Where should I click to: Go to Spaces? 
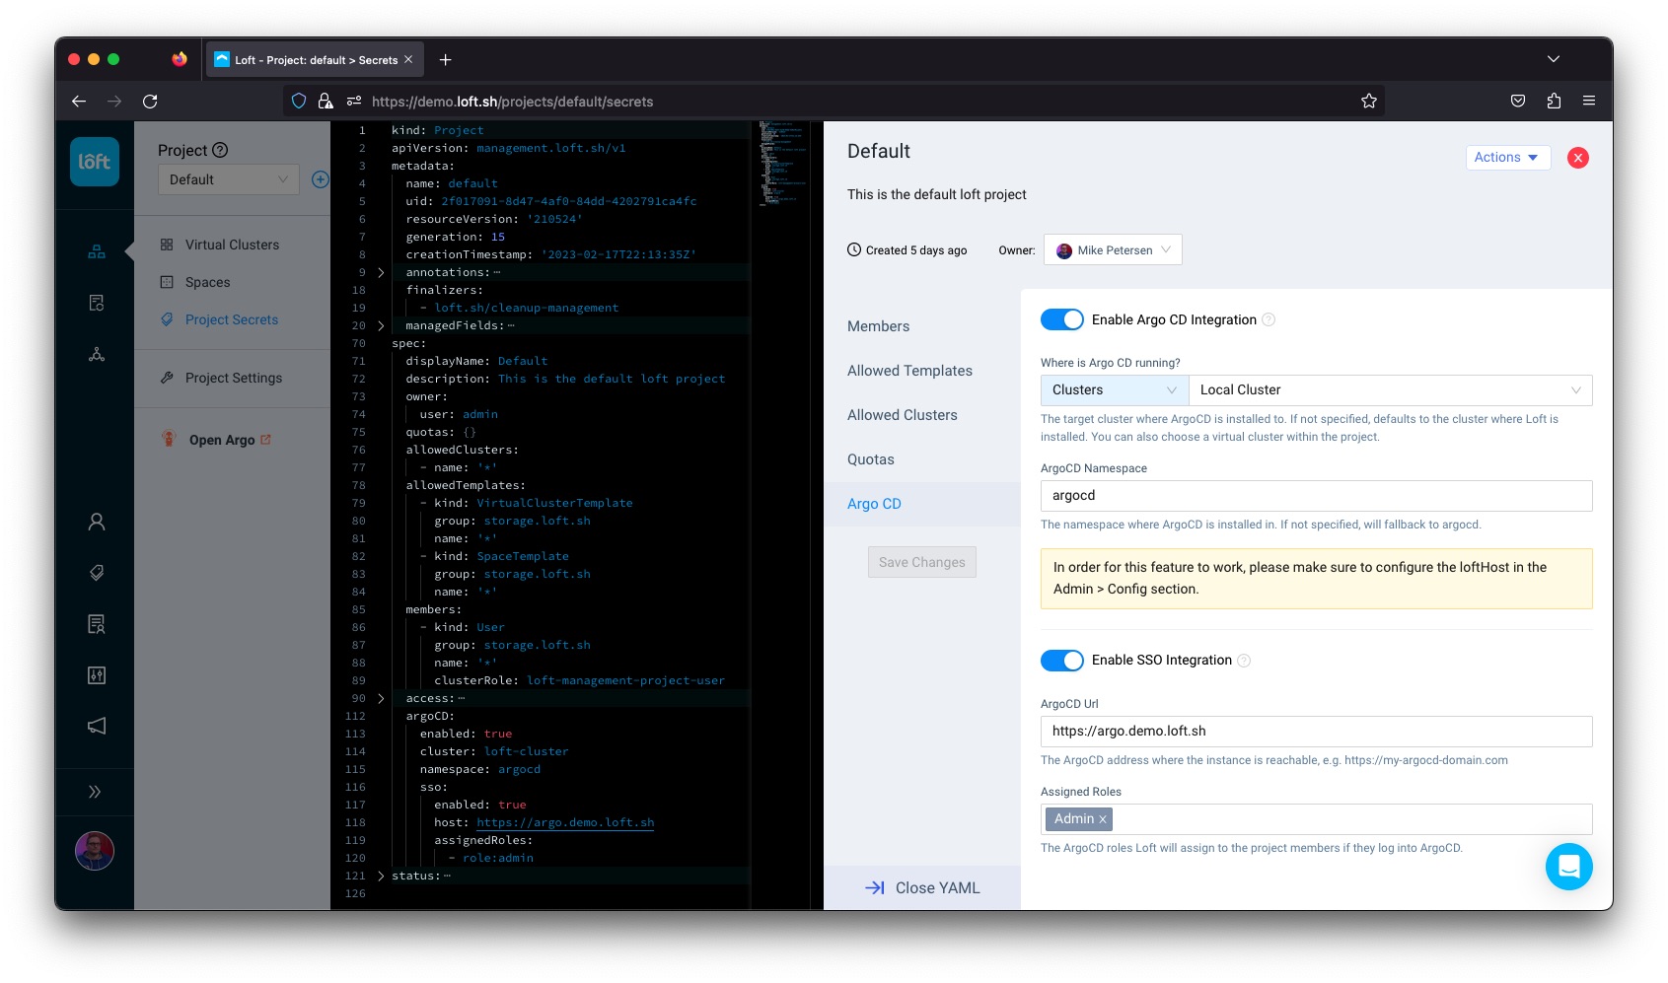[x=207, y=282]
